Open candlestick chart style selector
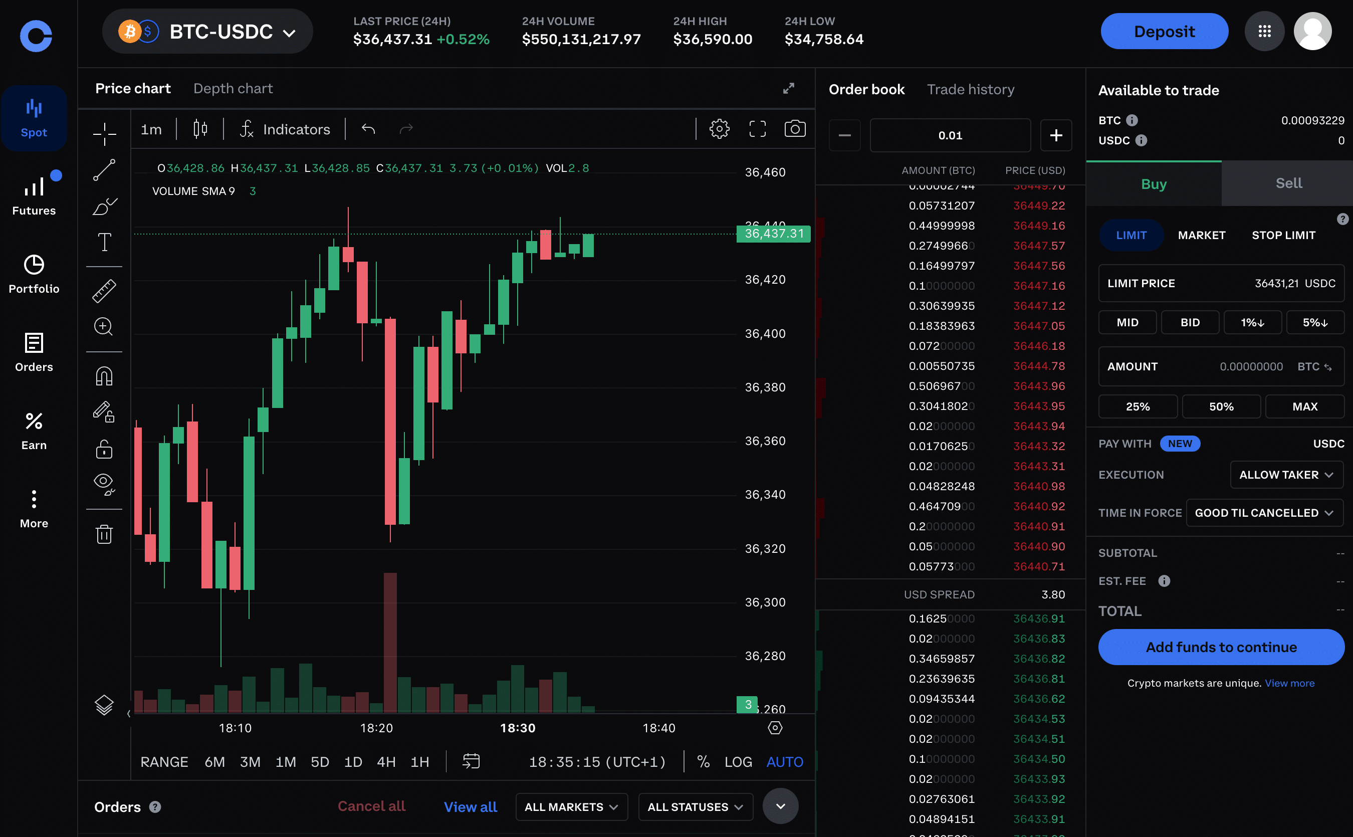The width and height of the screenshot is (1353, 837). pyautogui.click(x=200, y=129)
